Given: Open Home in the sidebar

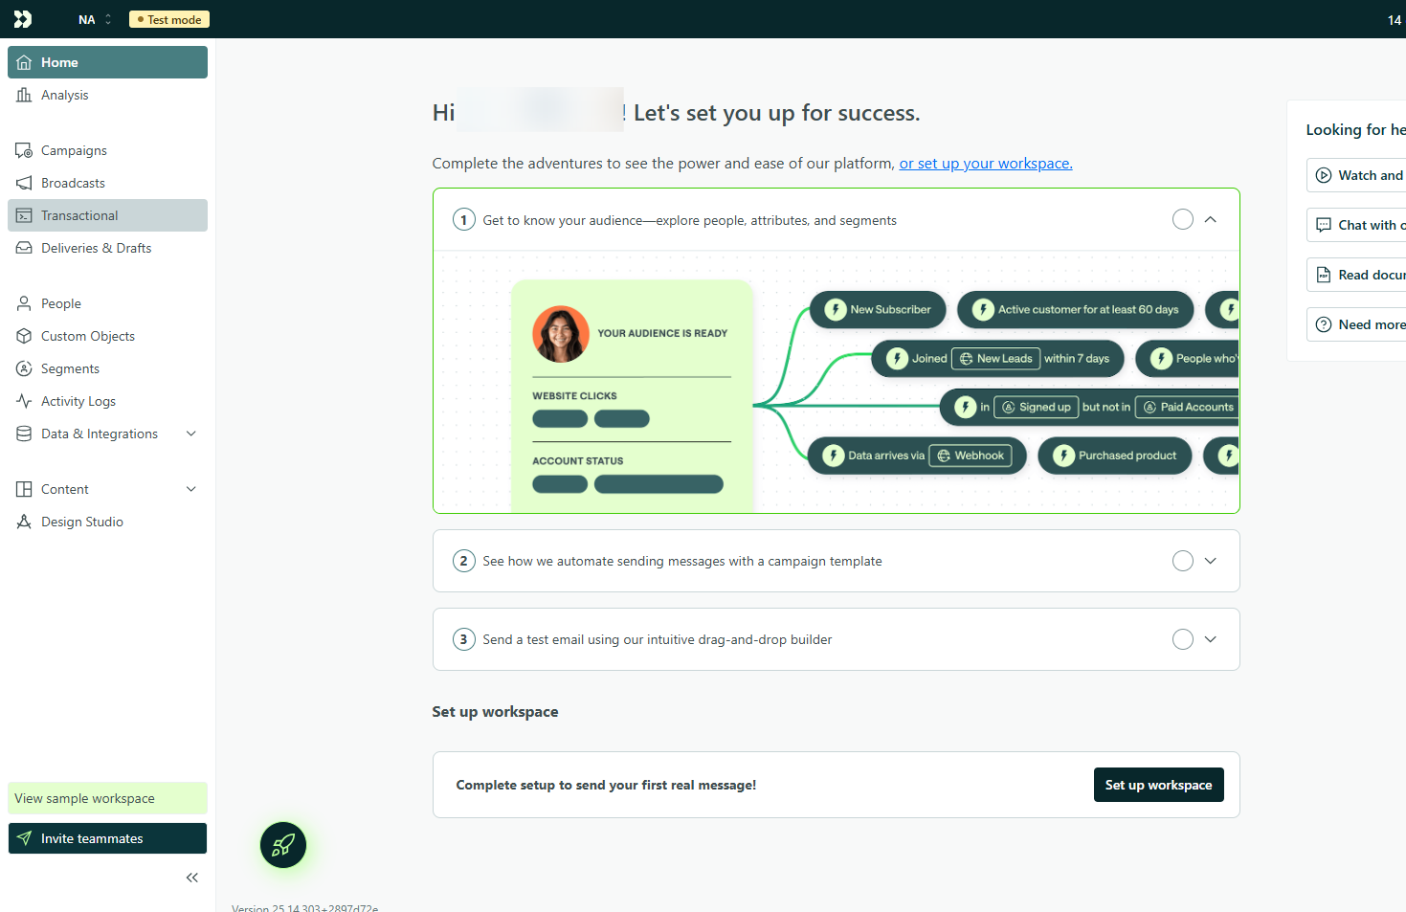Looking at the screenshot, I should (107, 62).
